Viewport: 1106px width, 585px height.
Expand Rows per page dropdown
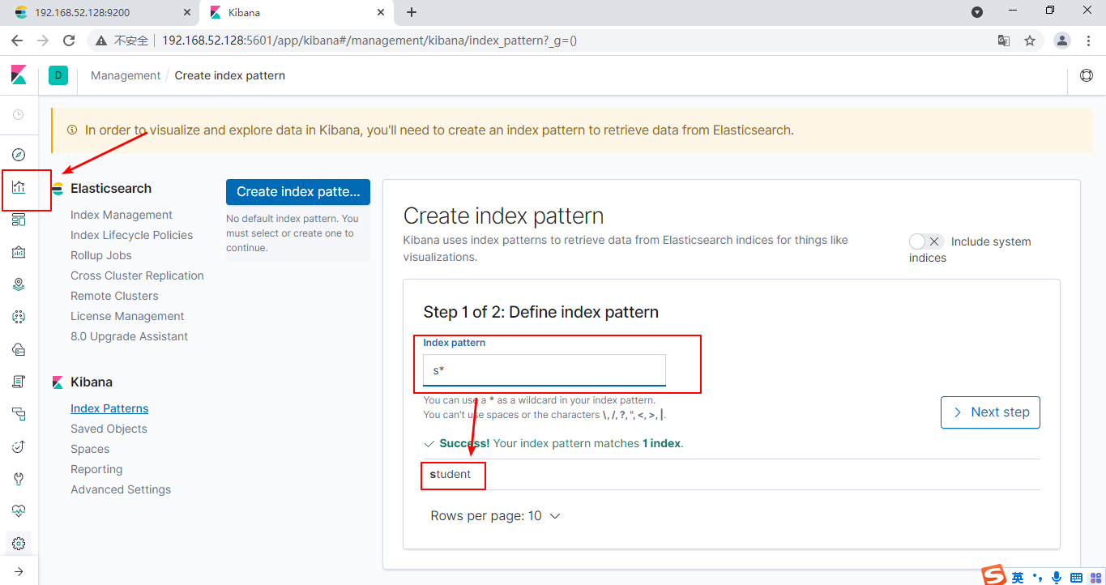pos(495,516)
